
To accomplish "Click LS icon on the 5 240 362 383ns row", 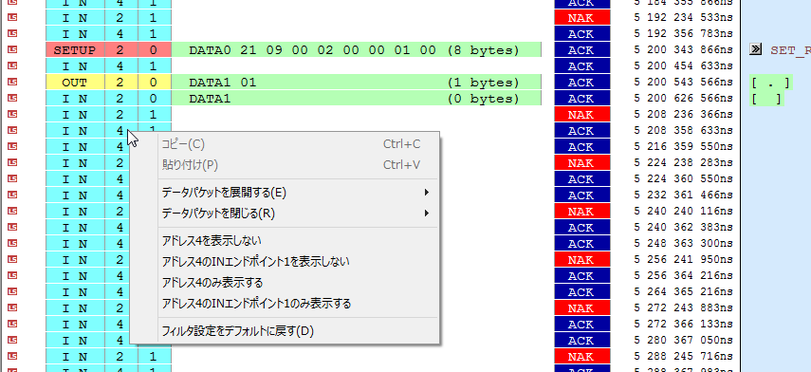I will tap(12, 227).
